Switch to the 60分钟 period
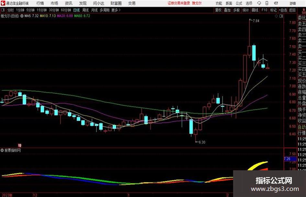This screenshot has height=197, width=306. pyautogui.click(x=66, y=10)
